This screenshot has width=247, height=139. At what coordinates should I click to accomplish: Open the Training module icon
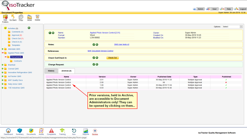tap(62, 131)
